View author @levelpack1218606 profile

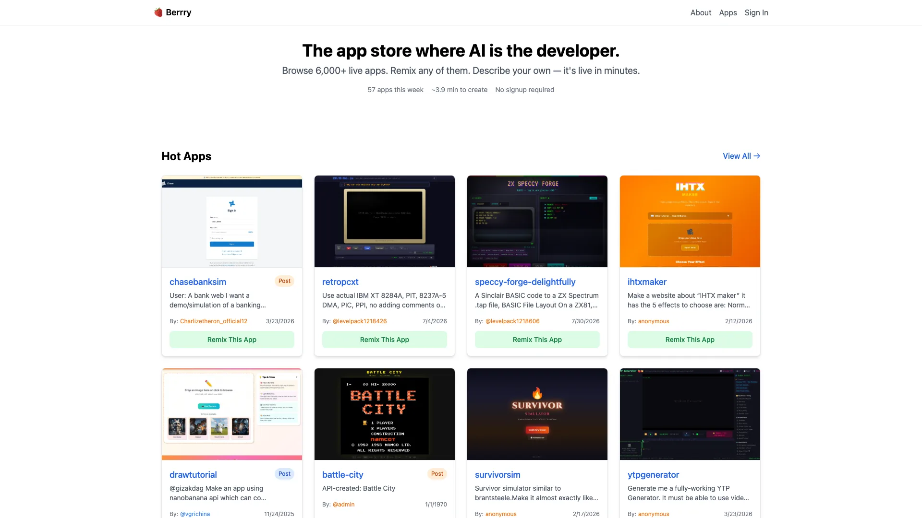[512, 321]
